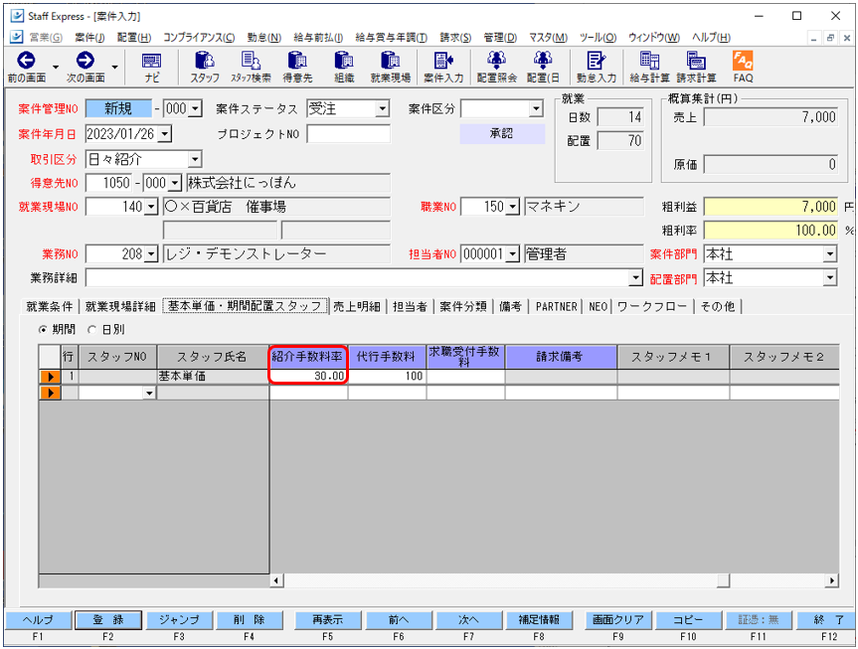This screenshot has width=858, height=649.
Task: Open the 案件年月日 date dropdown
Action: pyautogui.click(x=165, y=134)
